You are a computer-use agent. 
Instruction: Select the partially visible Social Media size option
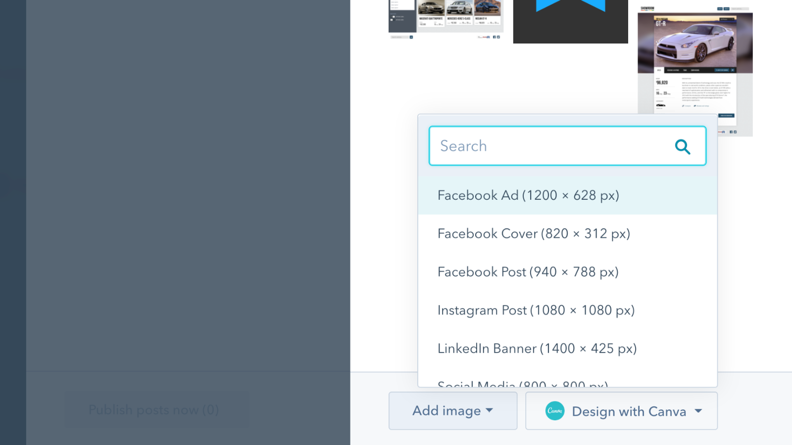point(567,382)
